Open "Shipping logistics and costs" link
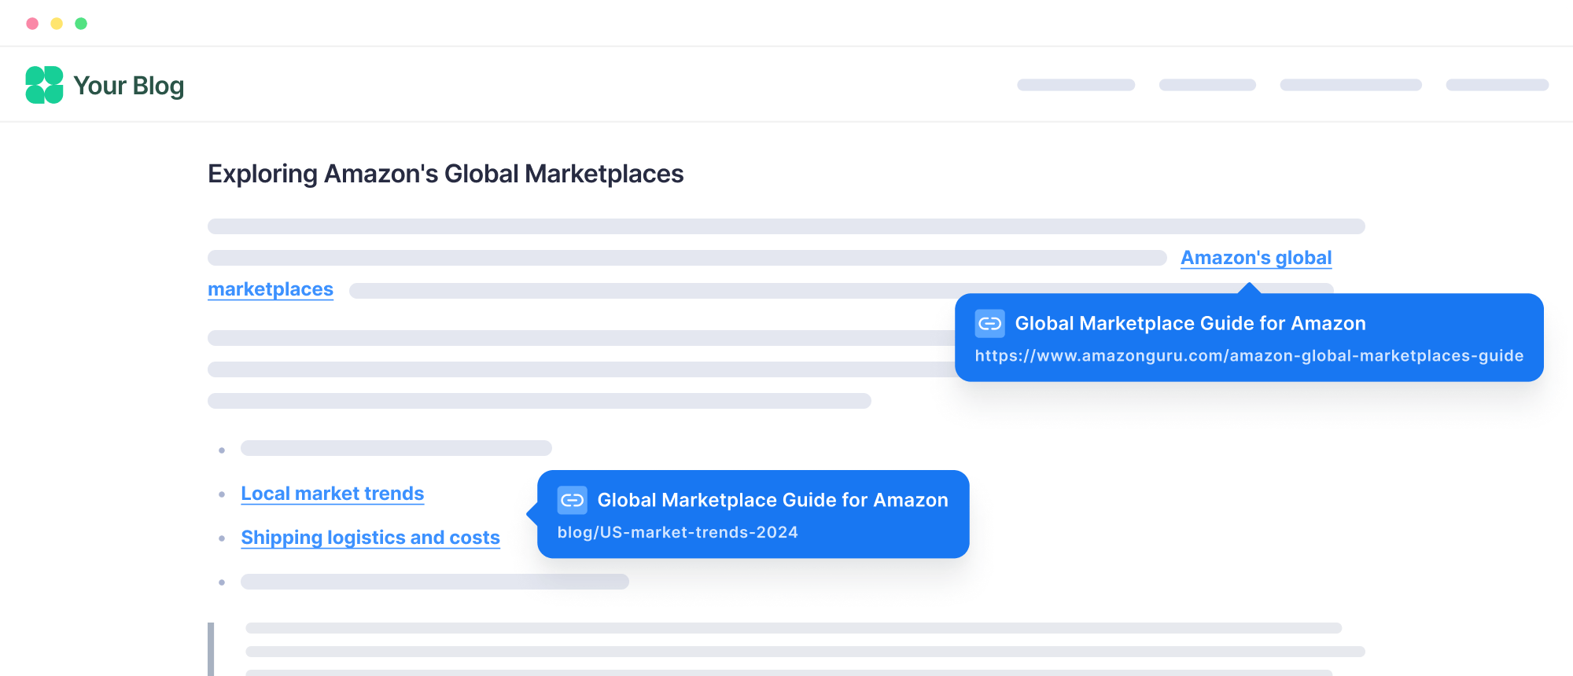This screenshot has width=1573, height=676. click(x=370, y=538)
